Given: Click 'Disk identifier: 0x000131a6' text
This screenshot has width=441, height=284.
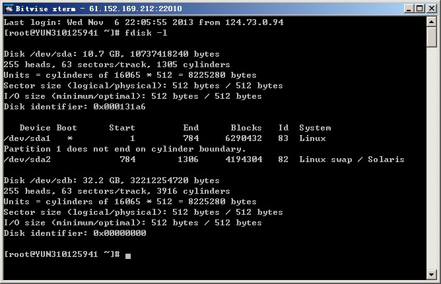Looking at the screenshot, I should (75, 107).
